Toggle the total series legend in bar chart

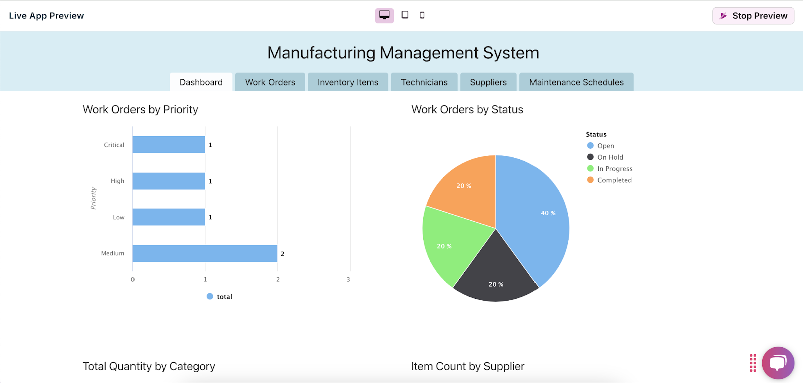pyautogui.click(x=220, y=297)
